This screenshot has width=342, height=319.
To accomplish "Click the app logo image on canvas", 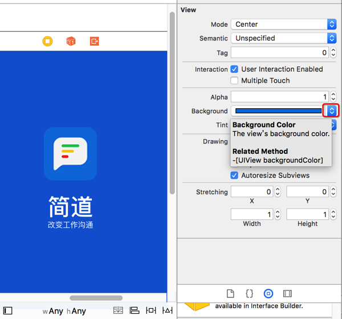I will 70,154.
